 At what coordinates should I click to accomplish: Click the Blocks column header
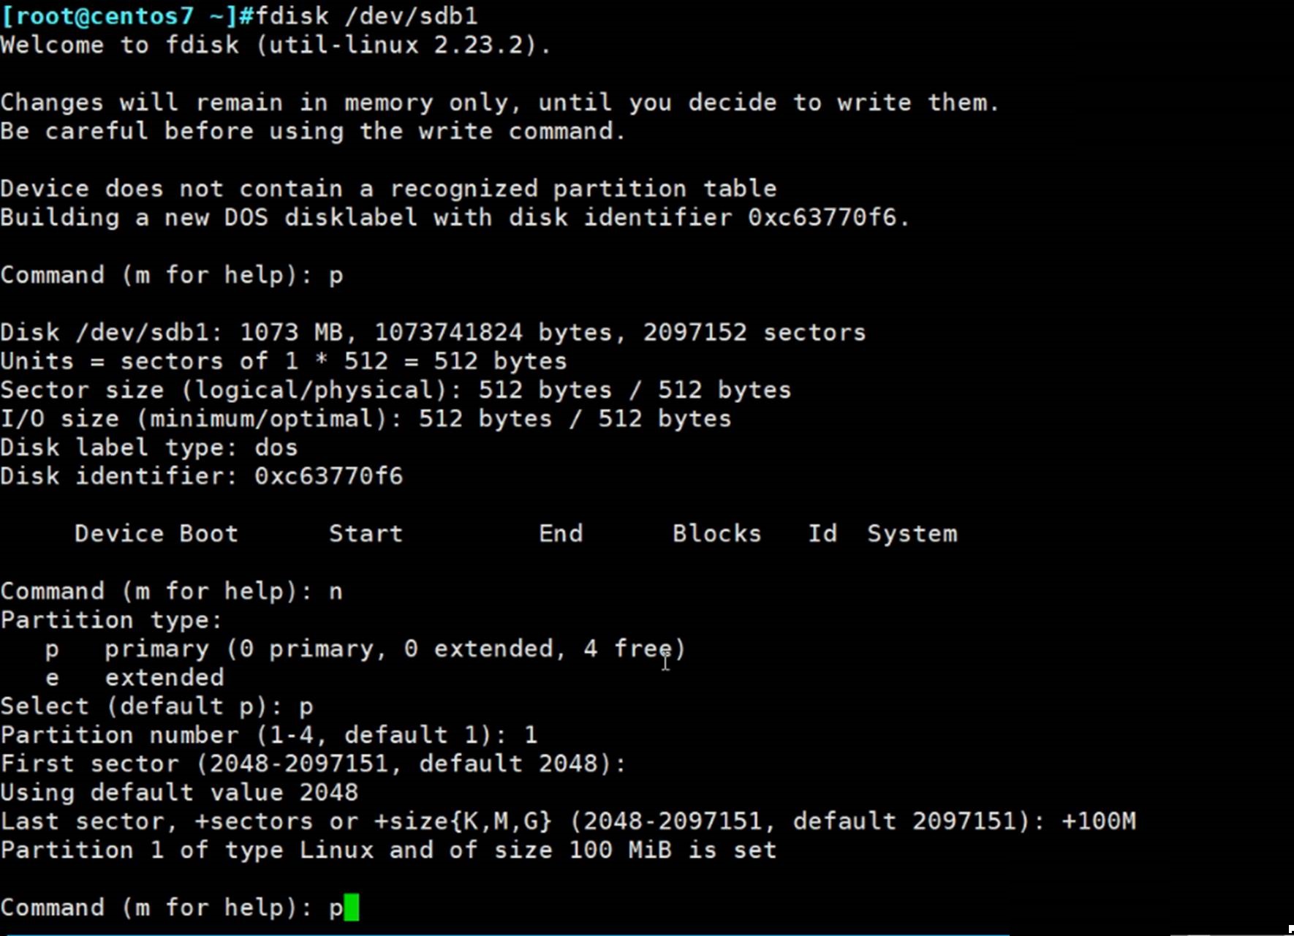(716, 534)
